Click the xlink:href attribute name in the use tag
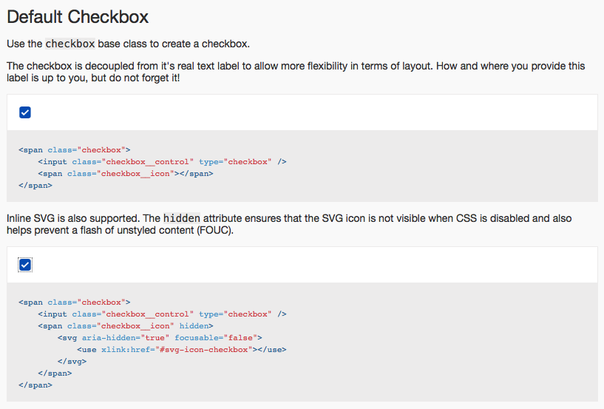 pos(125,350)
